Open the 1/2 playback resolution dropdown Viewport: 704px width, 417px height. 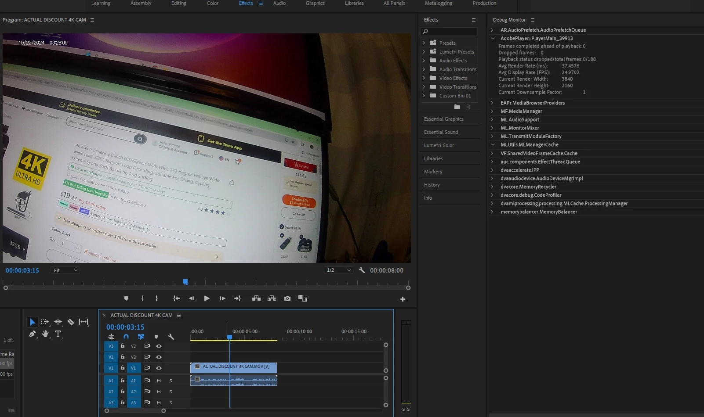click(339, 270)
